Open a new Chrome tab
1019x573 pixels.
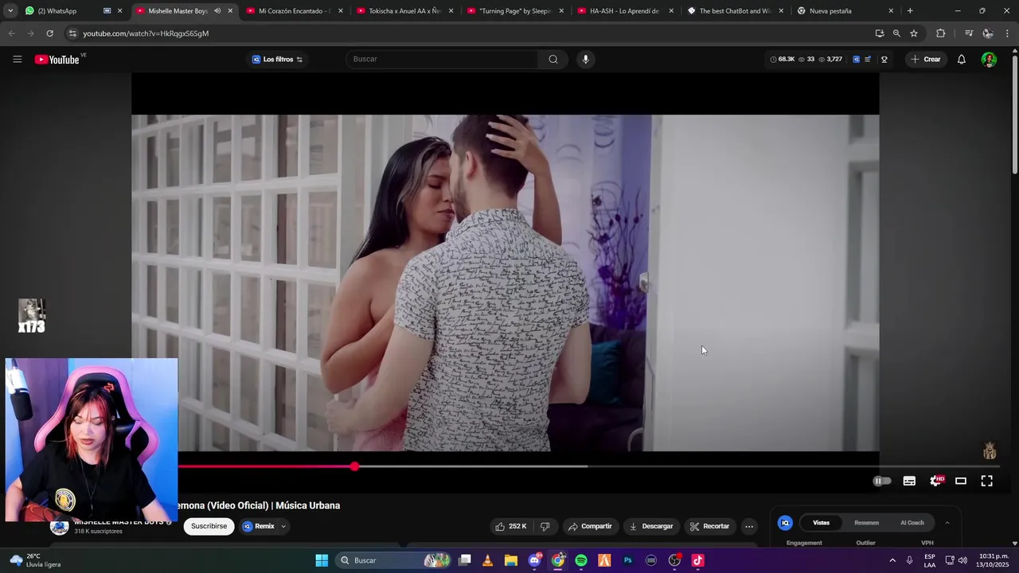click(910, 11)
